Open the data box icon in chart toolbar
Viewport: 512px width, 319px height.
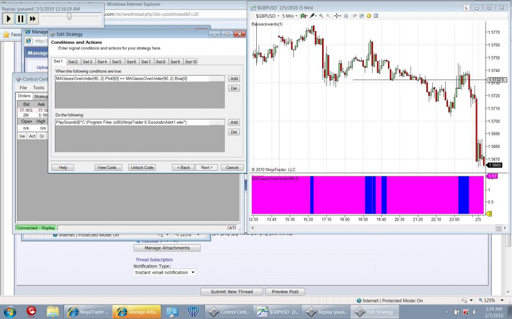coord(346,16)
